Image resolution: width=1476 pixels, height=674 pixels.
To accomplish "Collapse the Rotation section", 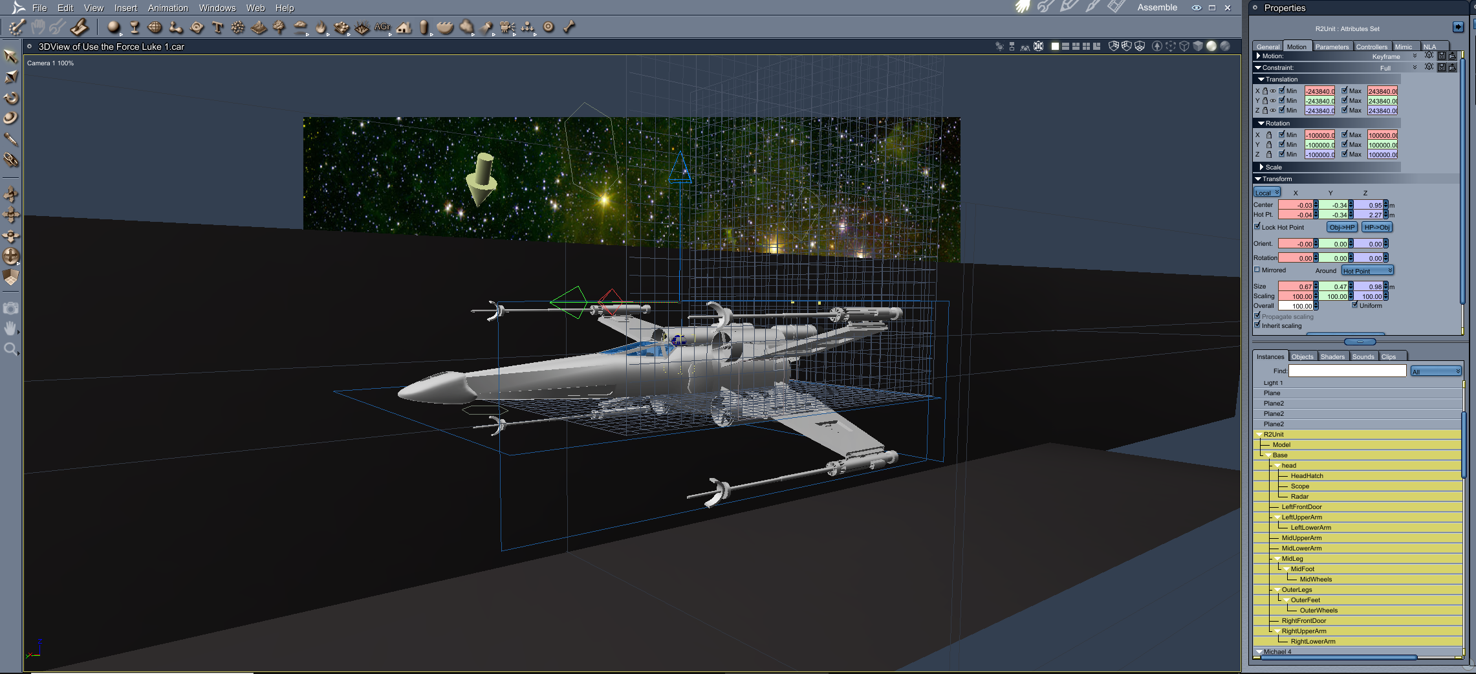I will click(x=1261, y=123).
